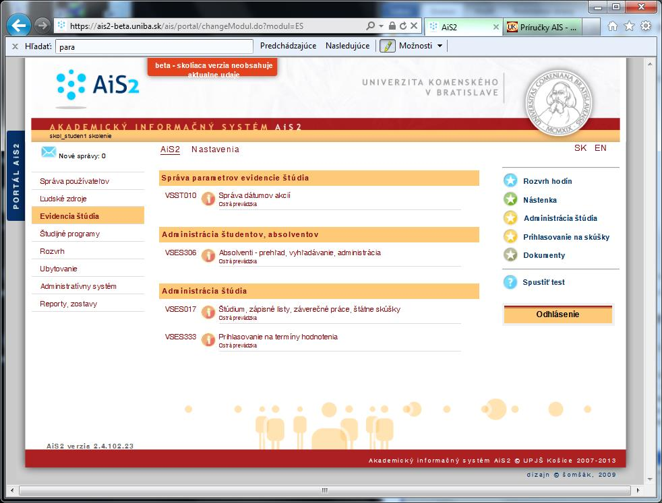Click the info icon beside VSST010
The image size is (662, 503).
(x=208, y=198)
